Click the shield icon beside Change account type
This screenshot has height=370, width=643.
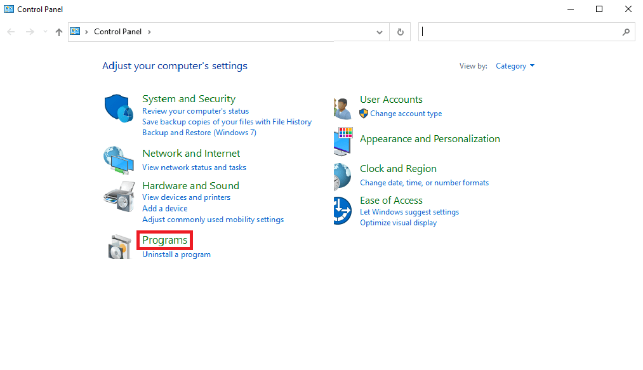pos(364,114)
